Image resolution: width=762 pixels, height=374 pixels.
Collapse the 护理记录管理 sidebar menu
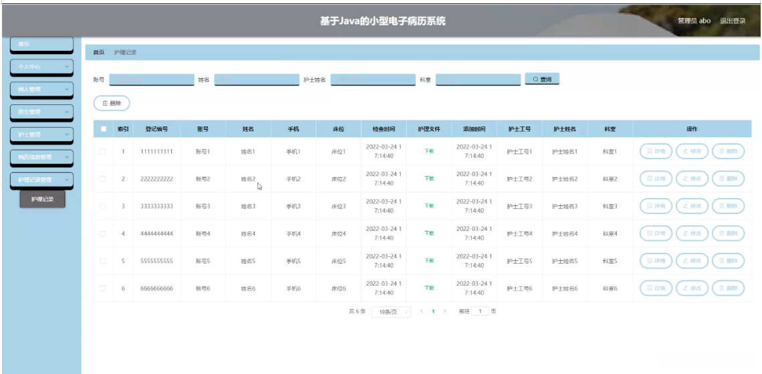click(41, 180)
